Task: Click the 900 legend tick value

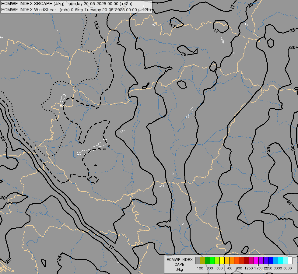Action: pyautogui.click(x=239, y=268)
